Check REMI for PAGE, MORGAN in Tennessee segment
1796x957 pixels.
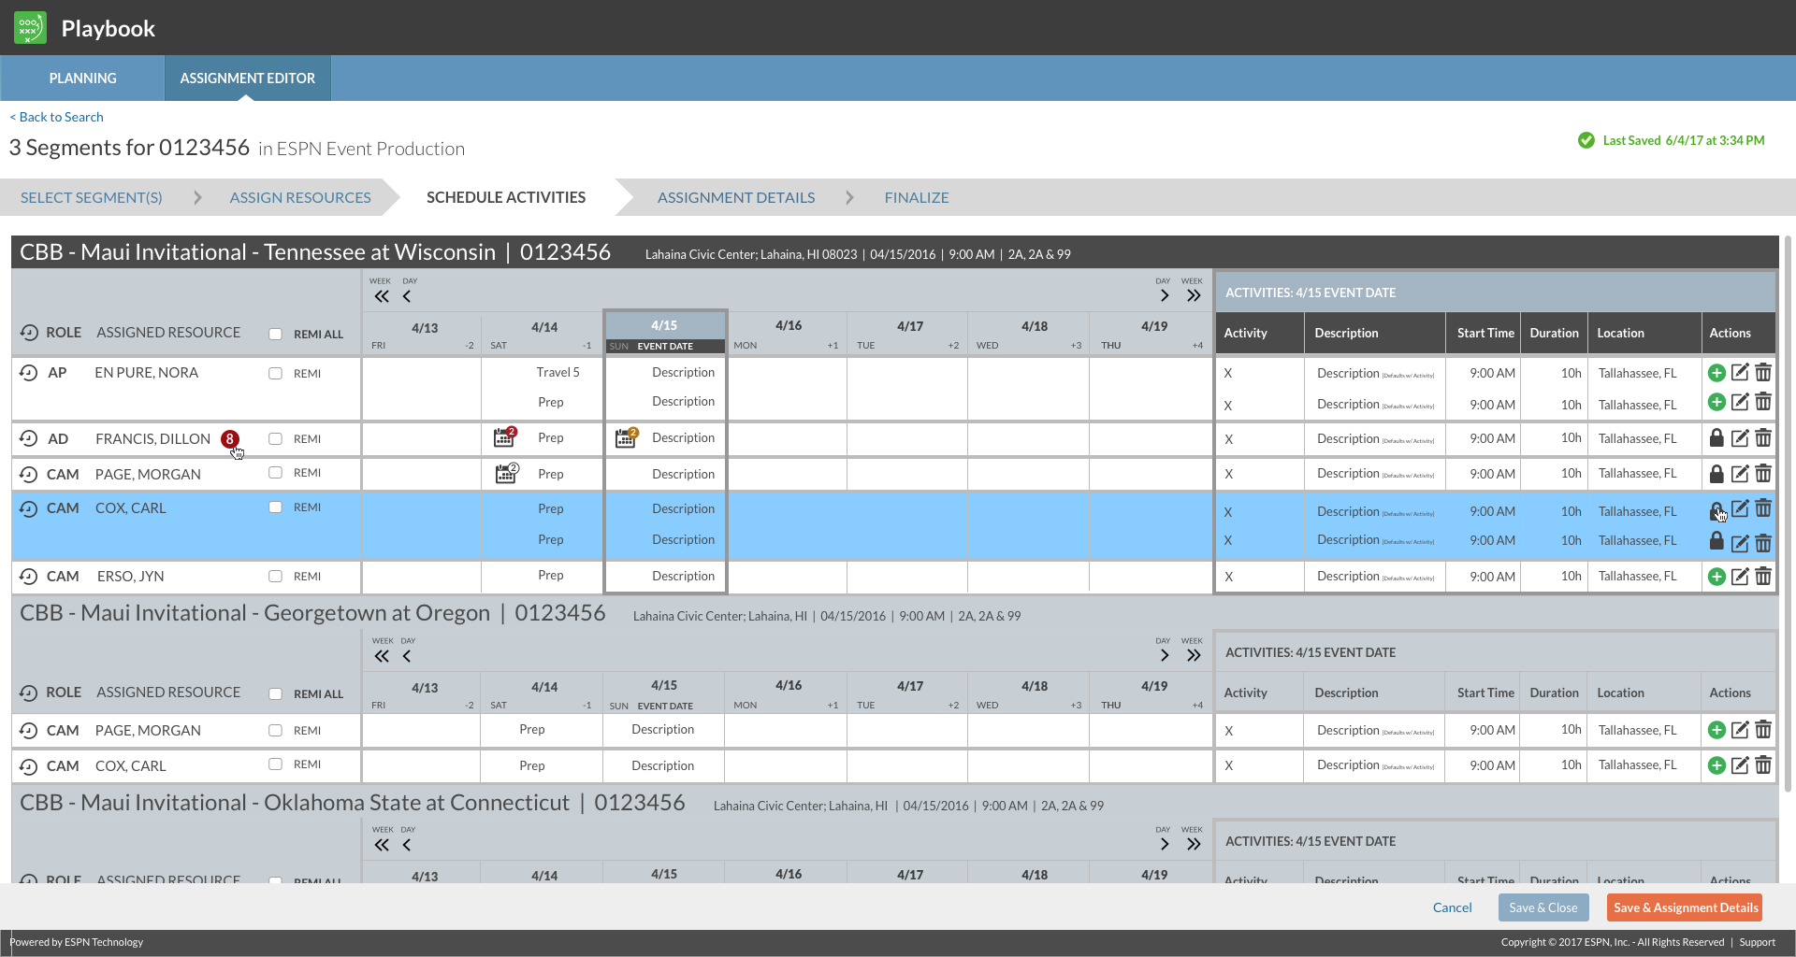pos(275,473)
